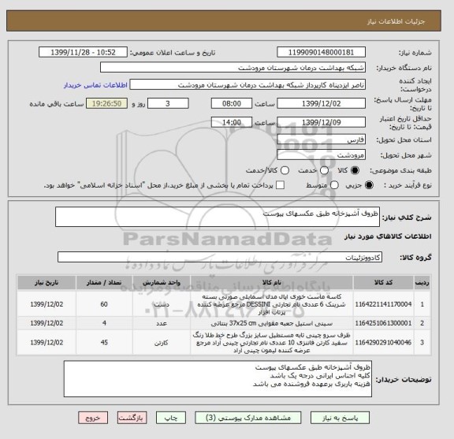Select the جزیی purchase type radio
Screen dimensions: 454x439
coord(369,185)
